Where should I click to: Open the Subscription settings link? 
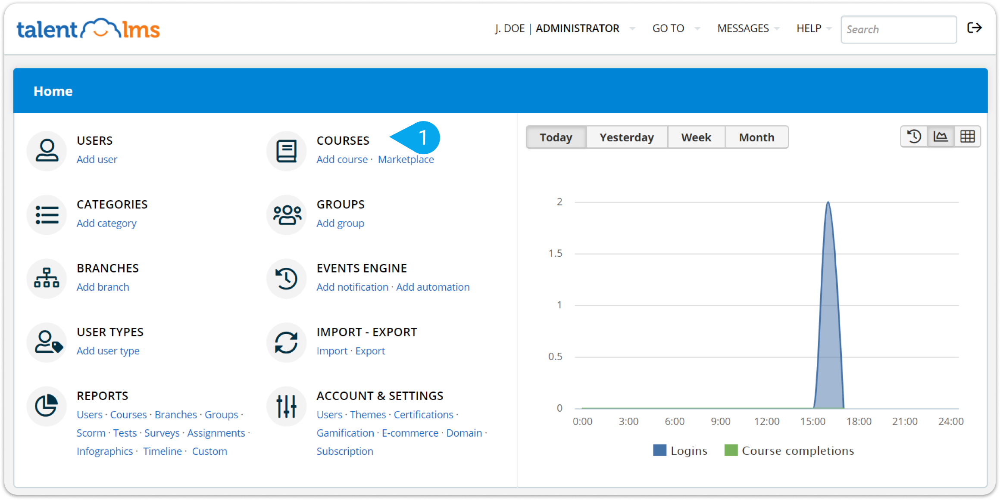pyautogui.click(x=345, y=451)
